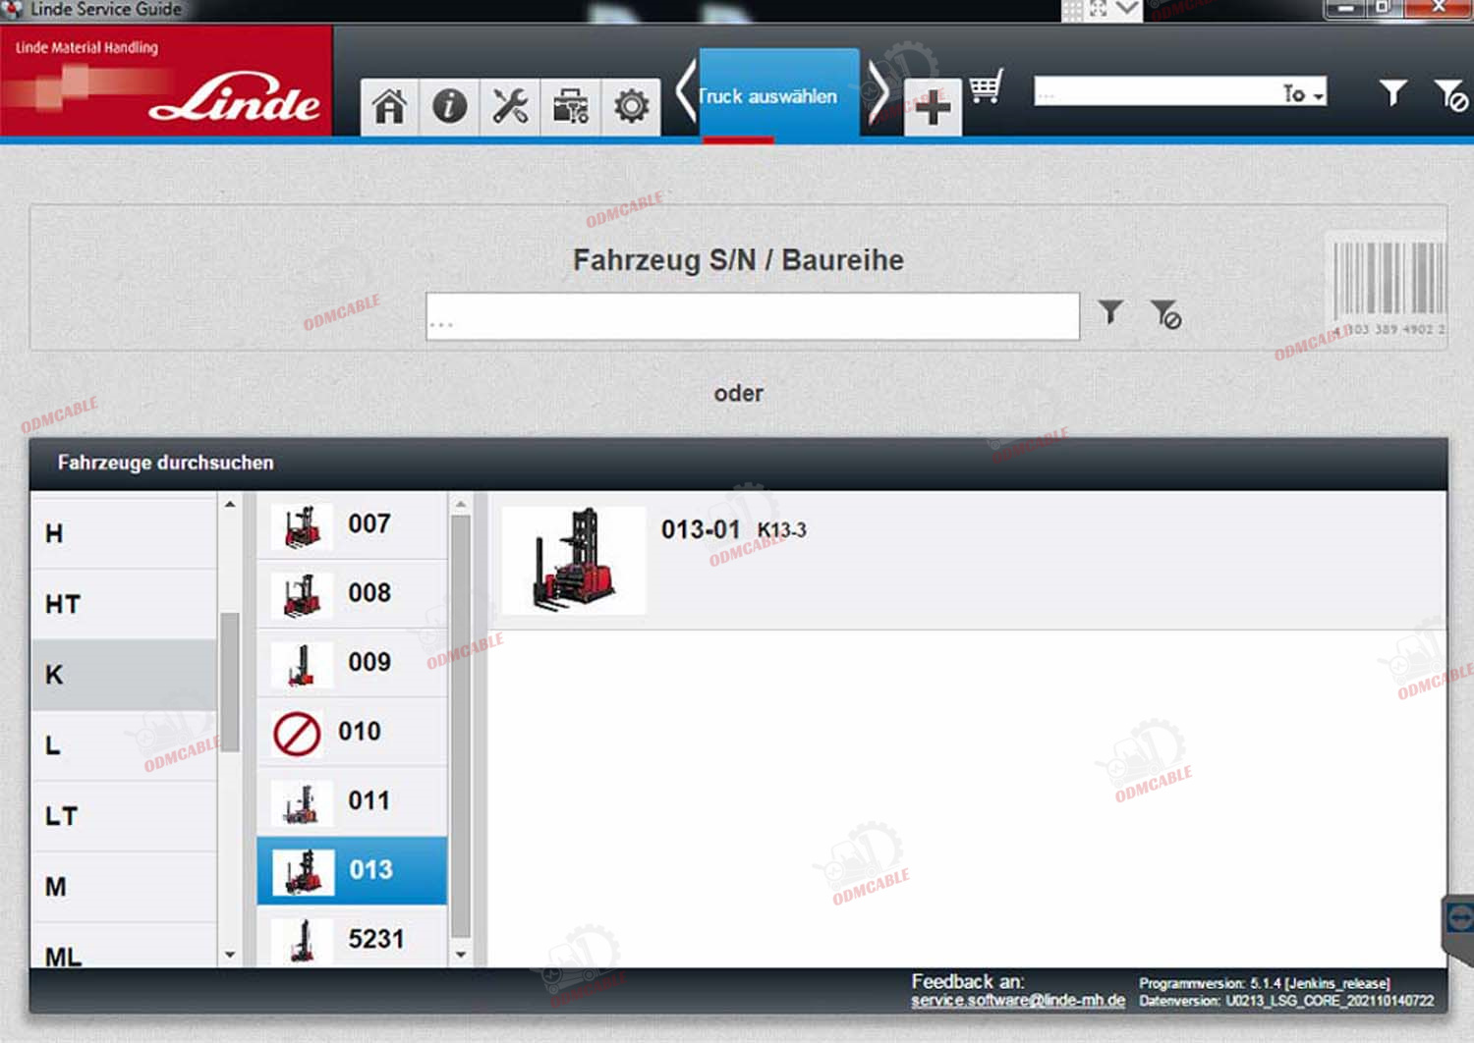Select truck category HT
Screen dimensions: 1474x1043
coord(124,604)
